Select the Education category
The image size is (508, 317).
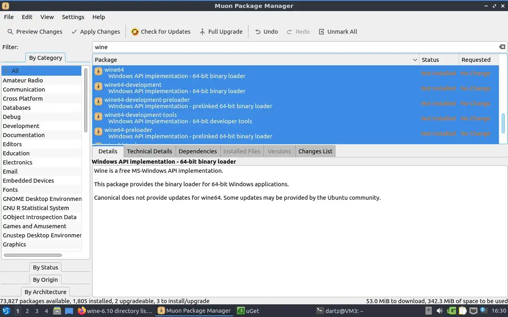(x=42, y=153)
